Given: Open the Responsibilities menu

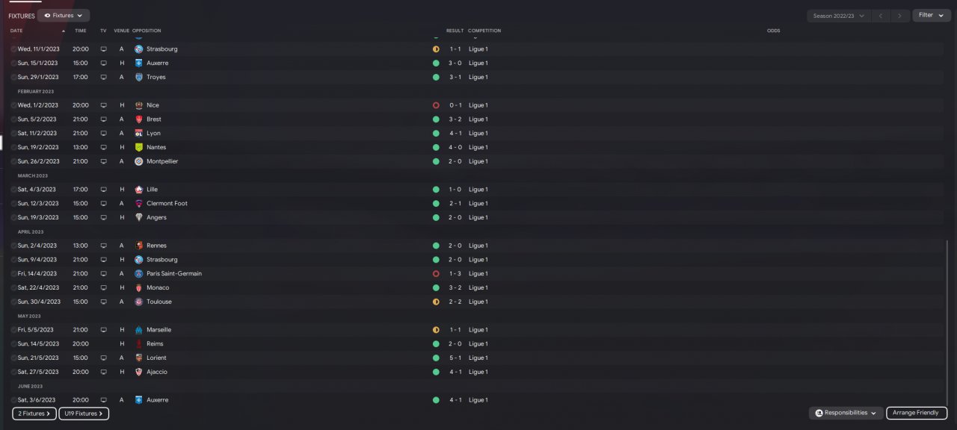Looking at the screenshot, I should 845,413.
